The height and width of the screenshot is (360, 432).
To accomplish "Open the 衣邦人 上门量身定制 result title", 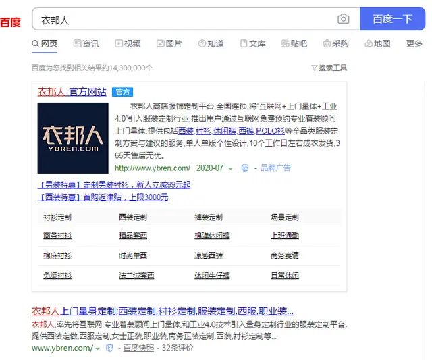I will 163,311.
